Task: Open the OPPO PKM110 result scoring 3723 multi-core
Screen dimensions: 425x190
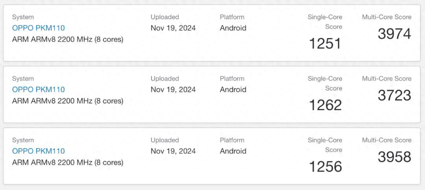Action: tap(38, 89)
